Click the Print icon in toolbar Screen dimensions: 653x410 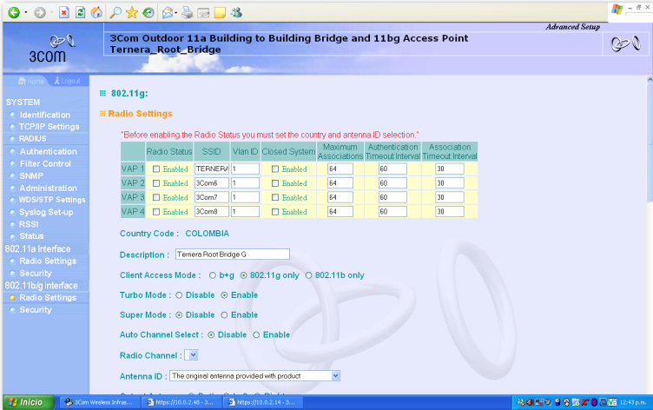(187, 12)
